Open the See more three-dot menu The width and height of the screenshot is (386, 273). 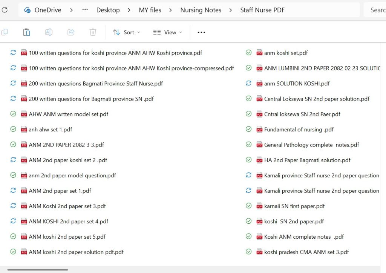tap(201, 32)
